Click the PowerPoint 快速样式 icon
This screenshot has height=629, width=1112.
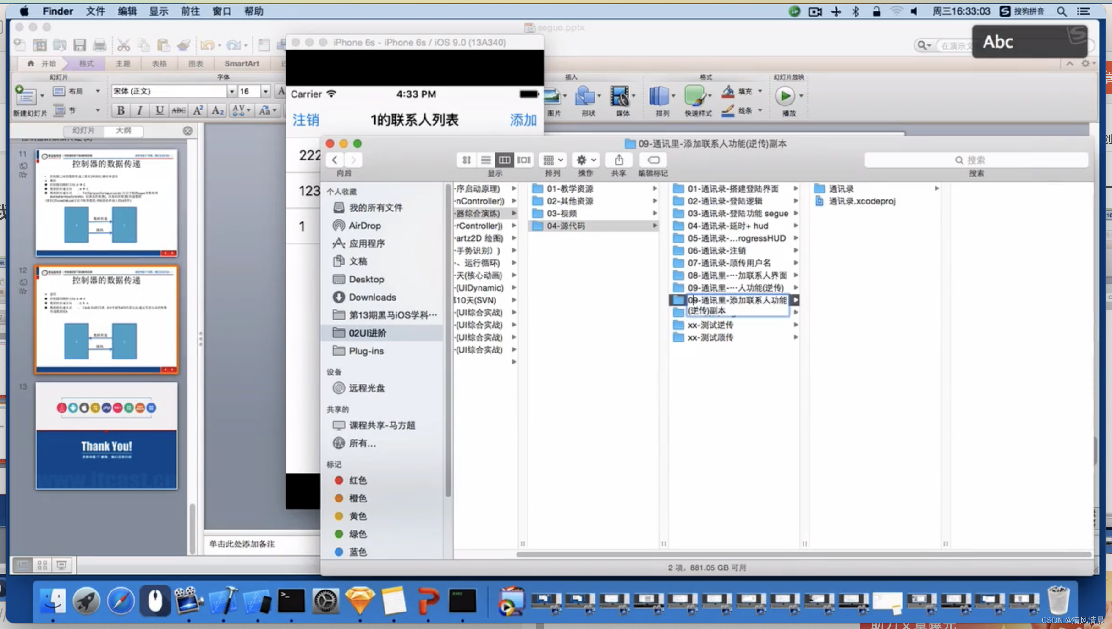click(695, 96)
